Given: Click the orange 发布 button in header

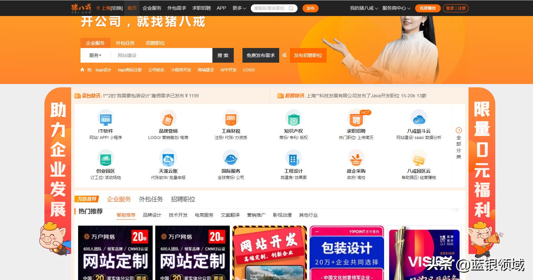Looking at the screenshot, I should pos(310,8).
